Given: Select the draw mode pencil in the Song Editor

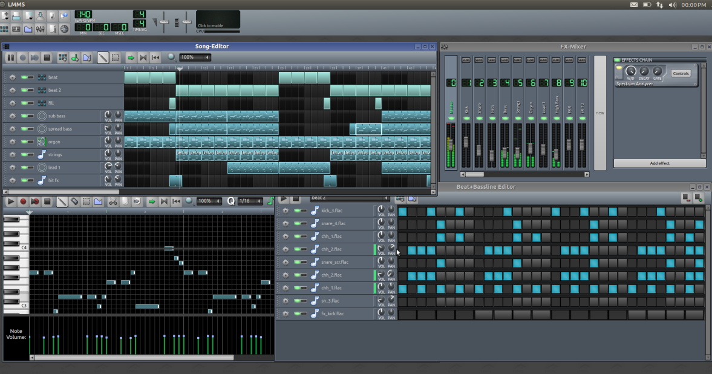Looking at the screenshot, I should (103, 57).
